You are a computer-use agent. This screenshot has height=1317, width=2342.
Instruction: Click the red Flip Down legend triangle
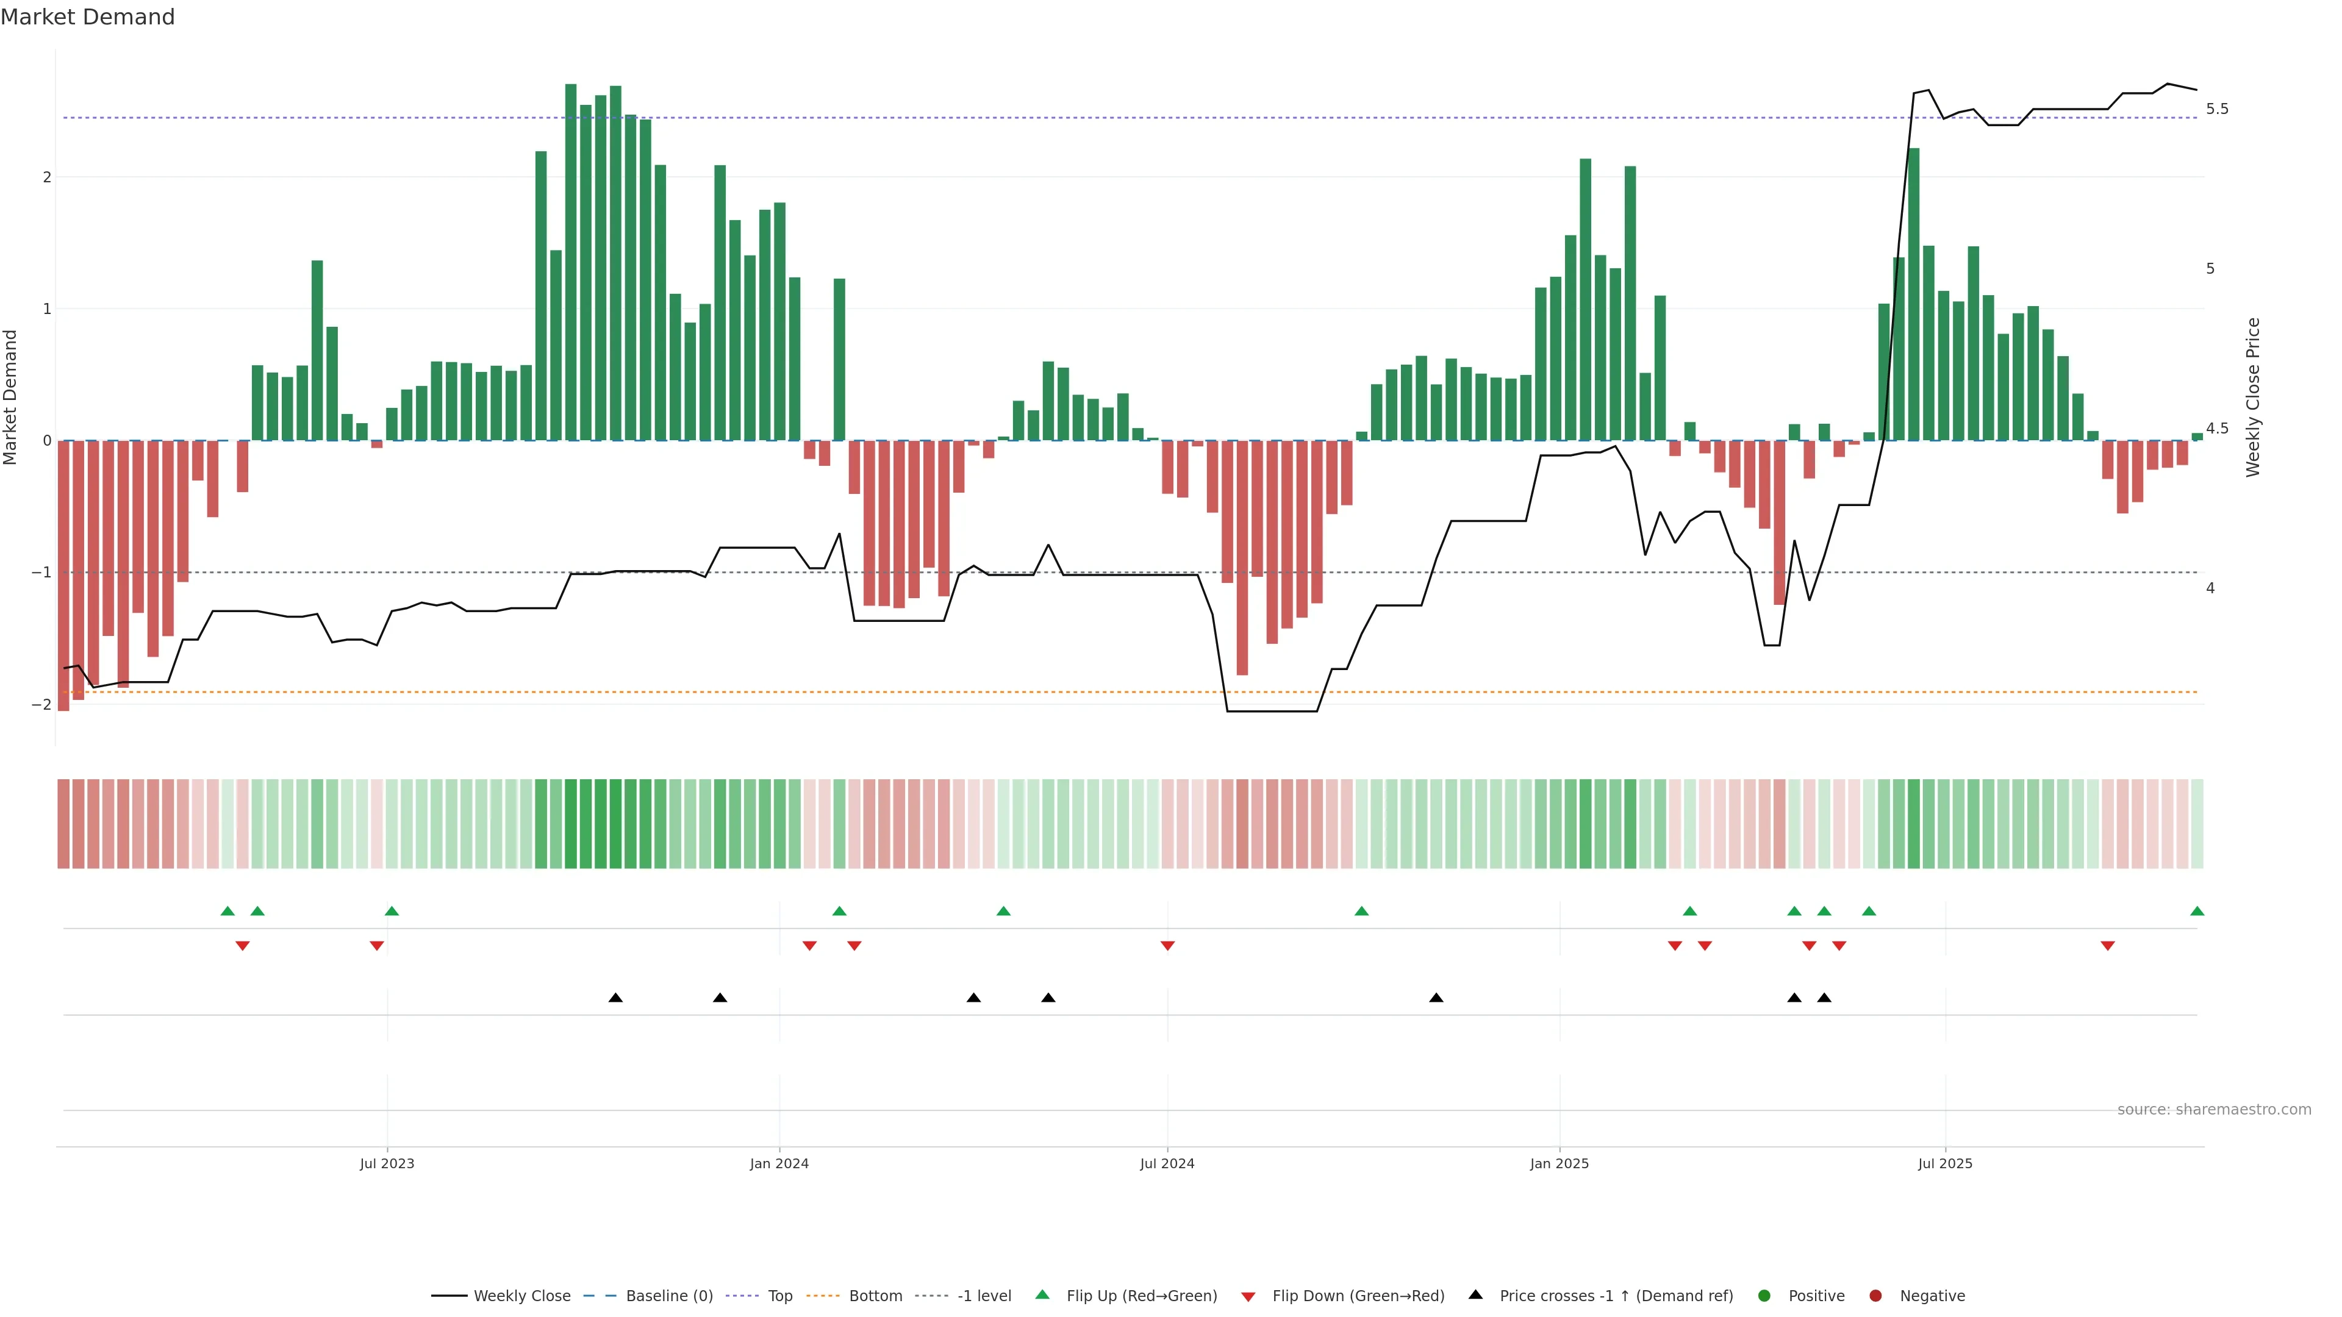point(1248,1296)
